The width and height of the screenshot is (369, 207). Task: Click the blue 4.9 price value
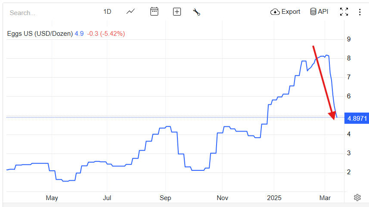point(79,34)
